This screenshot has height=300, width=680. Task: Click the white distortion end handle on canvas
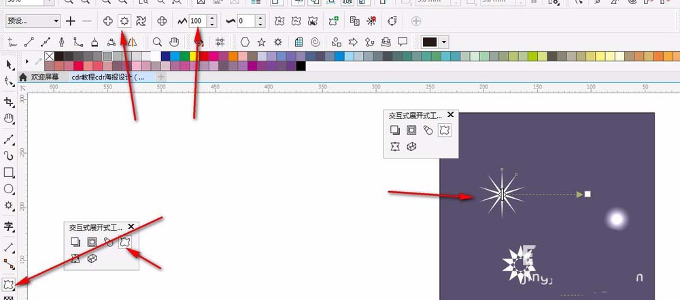[x=588, y=194]
